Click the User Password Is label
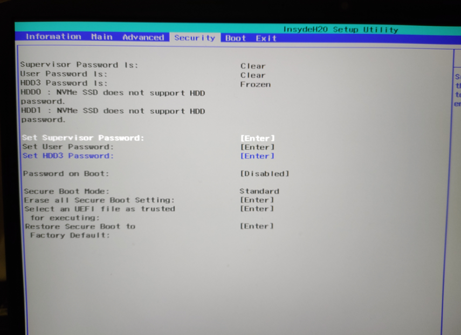This screenshot has width=461, height=335. pyautogui.click(x=64, y=74)
